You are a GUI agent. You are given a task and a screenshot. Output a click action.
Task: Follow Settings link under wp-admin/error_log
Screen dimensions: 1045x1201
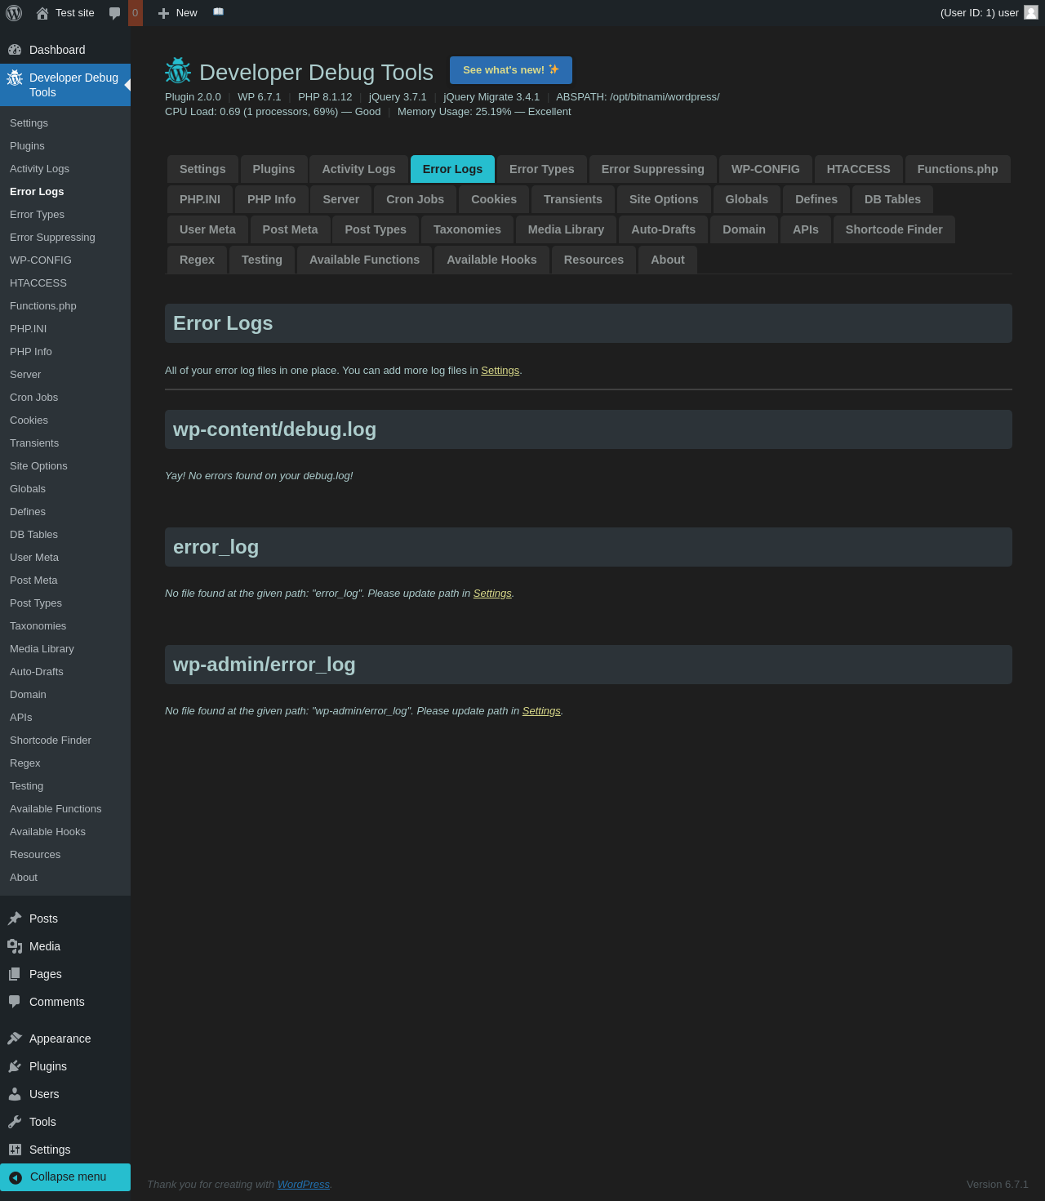coord(541,711)
